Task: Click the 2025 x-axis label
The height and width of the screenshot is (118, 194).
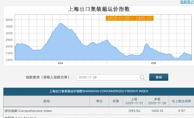Action: (154, 63)
